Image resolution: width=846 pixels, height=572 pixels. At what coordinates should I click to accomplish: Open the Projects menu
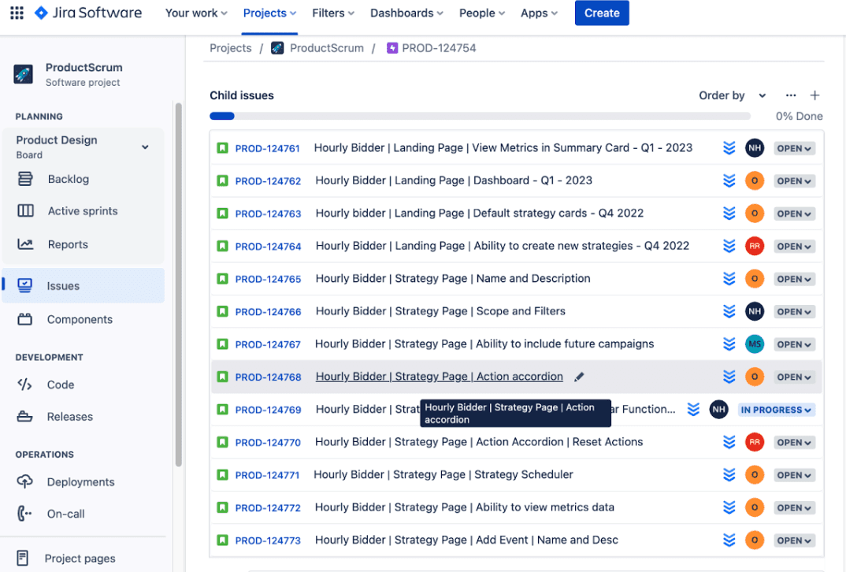[269, 13]
